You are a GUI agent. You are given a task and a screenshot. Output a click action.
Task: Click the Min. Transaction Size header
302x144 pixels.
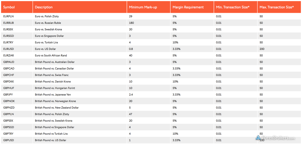(233, 7)
